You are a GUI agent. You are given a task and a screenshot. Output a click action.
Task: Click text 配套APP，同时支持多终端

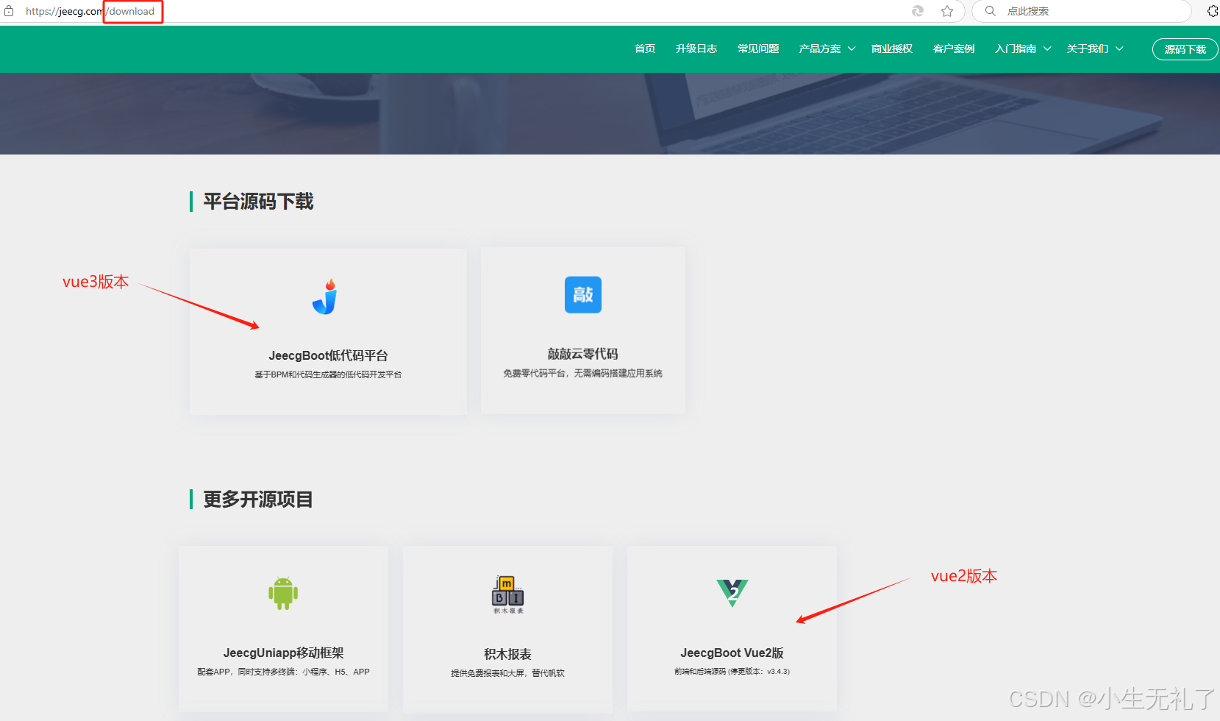283,672
